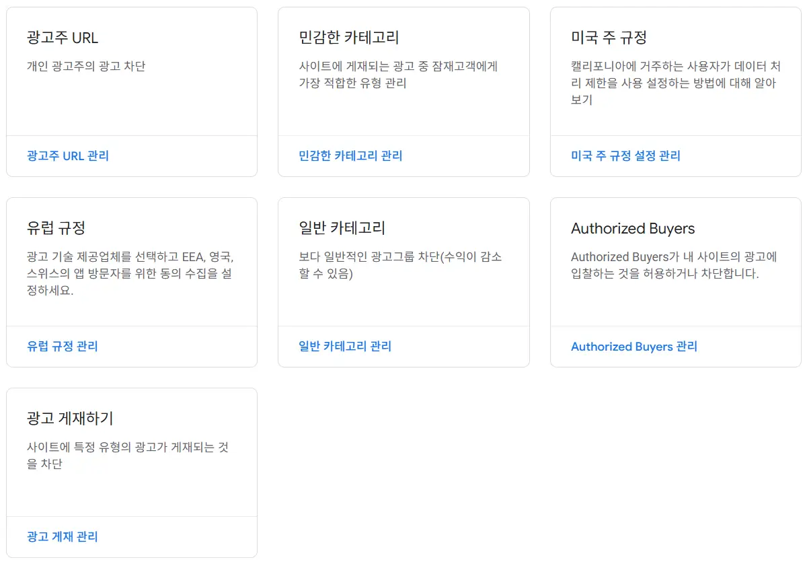Open the 광고주 URL 관리 link
Viewport: 807px width, 564px height.
point(68,155)
